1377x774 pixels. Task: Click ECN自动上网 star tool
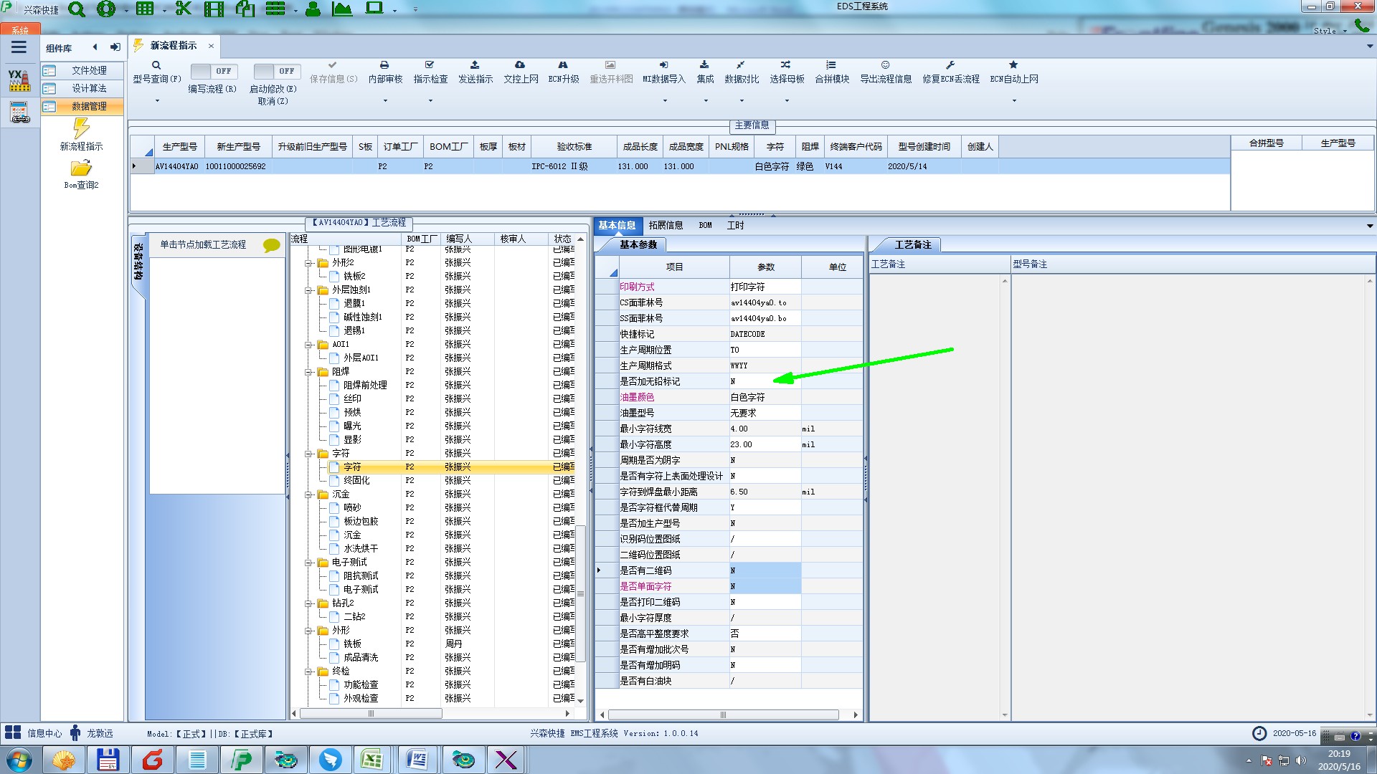pos(1014,72)
